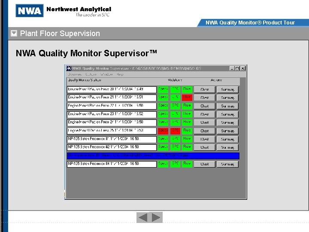
Task: Select the Engine Mount Pad on Press 22 field
Action: click(x=112, y=106)
